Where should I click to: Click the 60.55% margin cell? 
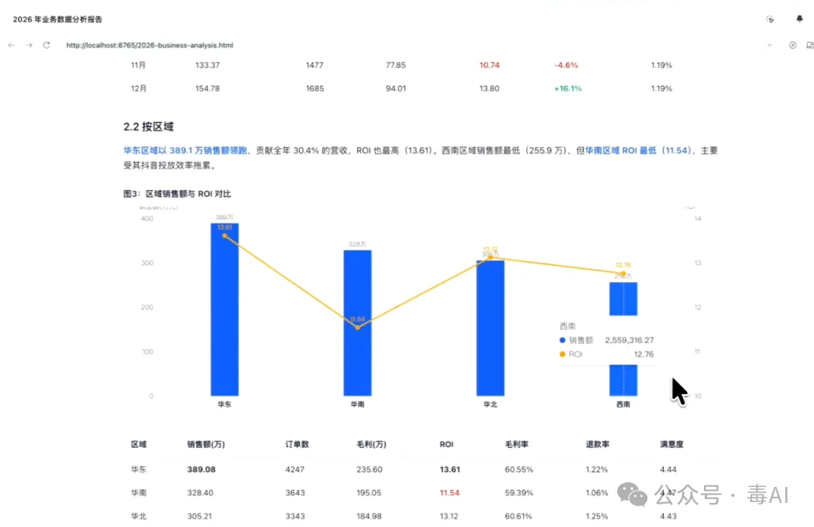(x=519, y=470)
